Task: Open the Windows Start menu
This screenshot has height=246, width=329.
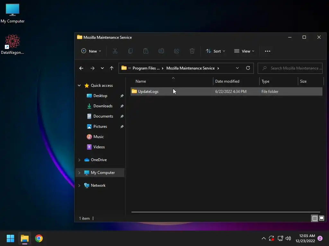Action: (x=10, y=238)
